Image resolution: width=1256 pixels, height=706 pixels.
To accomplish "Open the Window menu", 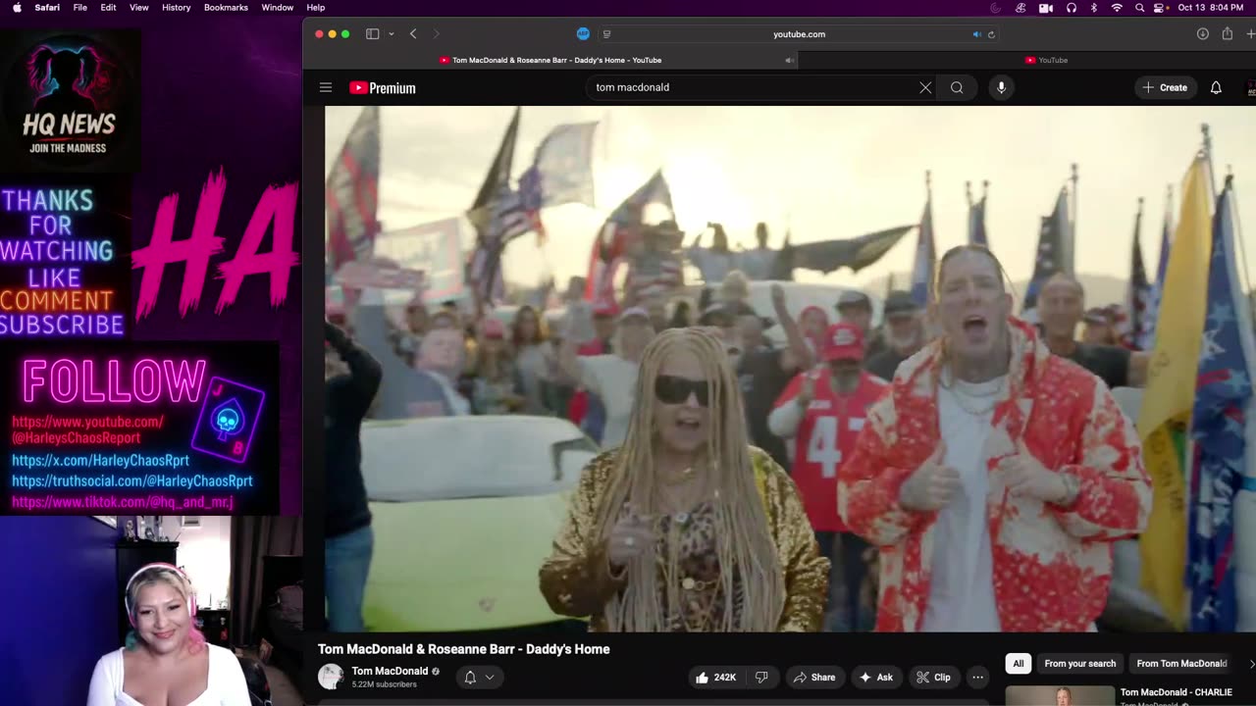I will pyautogui.click(x=278, y=8).
